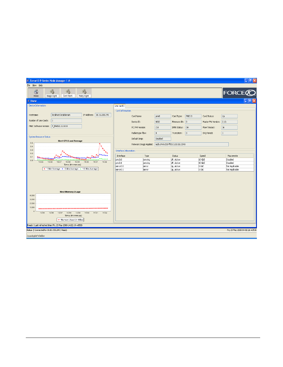Click the Card Type field

click(193, 116)
